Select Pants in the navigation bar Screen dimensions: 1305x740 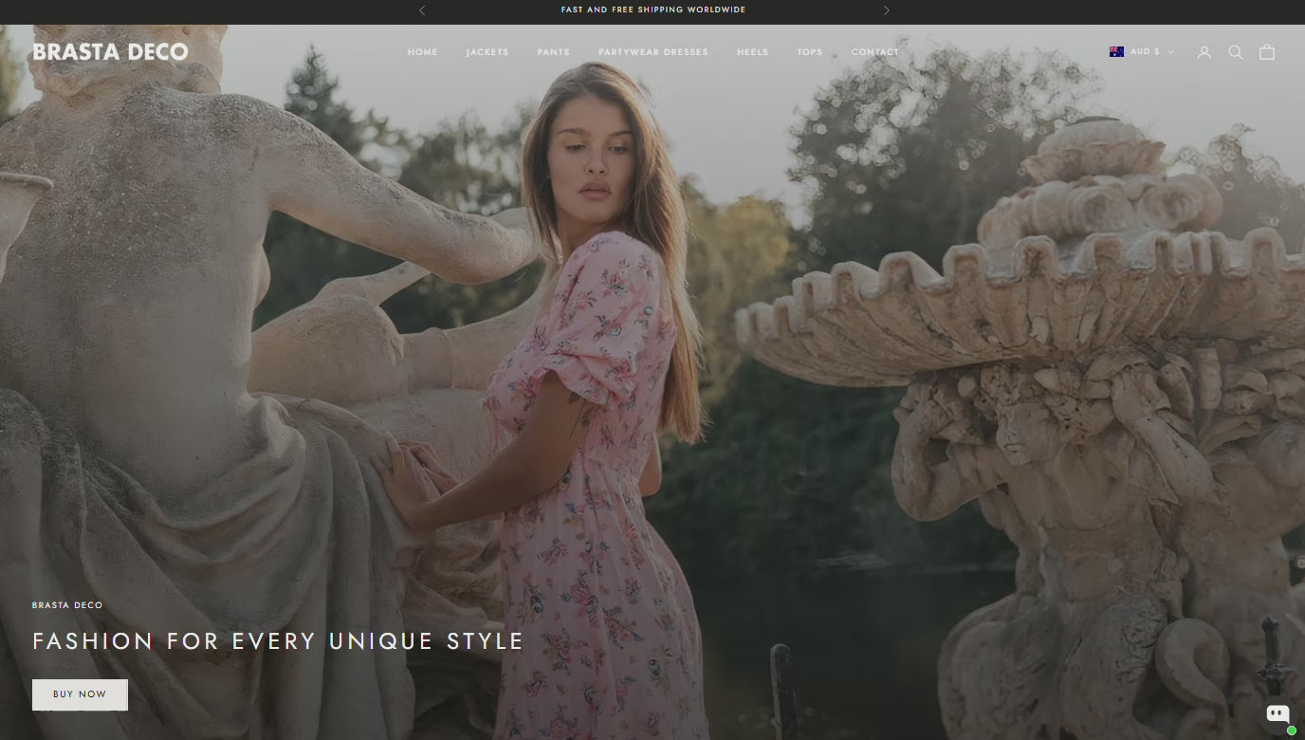[x=553, y=52]
